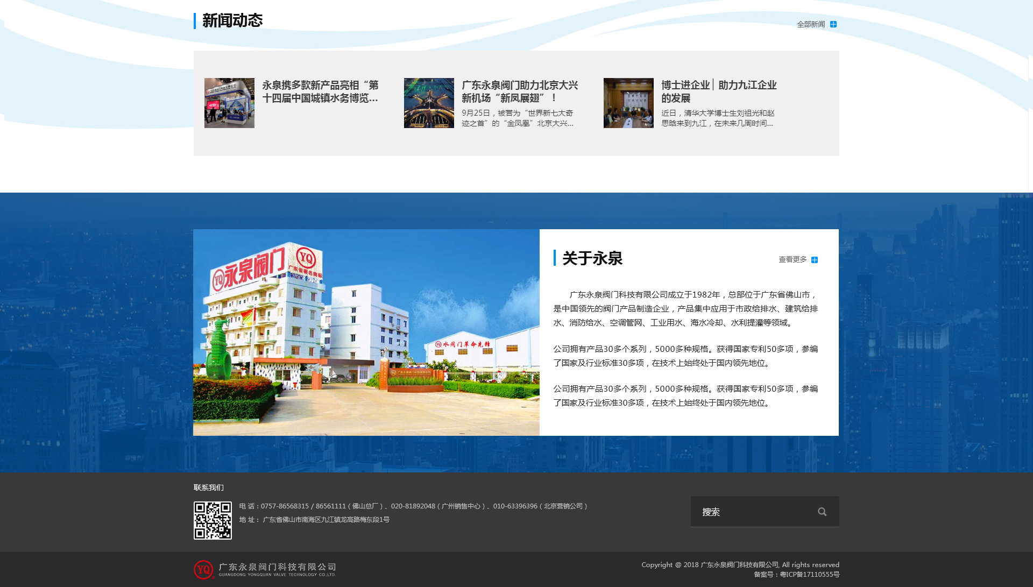The width and height of the screenshot is (1033, 587).
Task: Open the 全部新闻 link
Action: (x=810, y=24)
